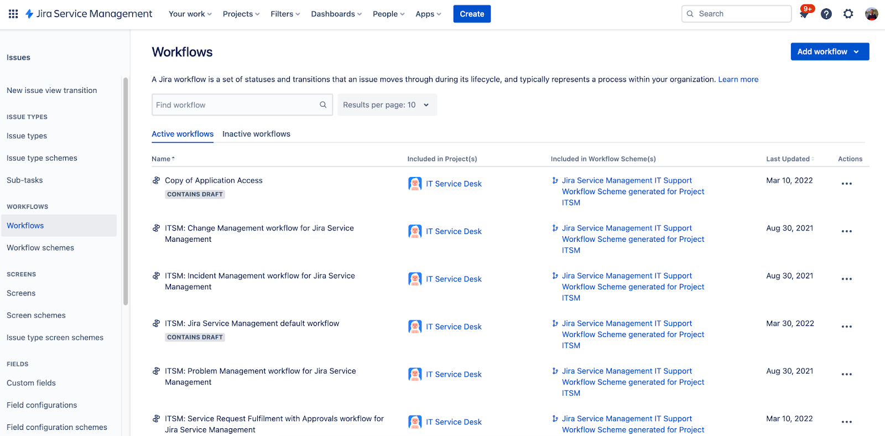The image size is (885, 436).
Task: Click the sidebar vertical scrollbar
Action: [126, 191]
